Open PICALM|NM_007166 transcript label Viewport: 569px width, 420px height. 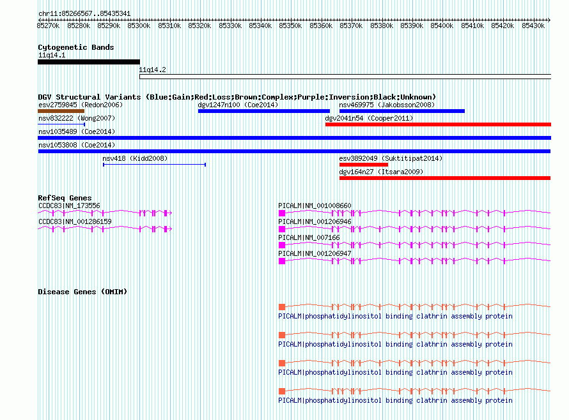[x=309, y=237]
